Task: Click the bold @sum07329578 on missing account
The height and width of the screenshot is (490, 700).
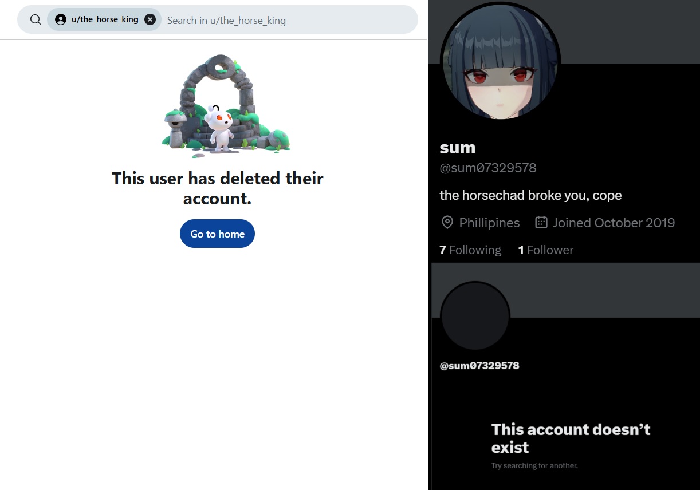Action: point(479,366)
